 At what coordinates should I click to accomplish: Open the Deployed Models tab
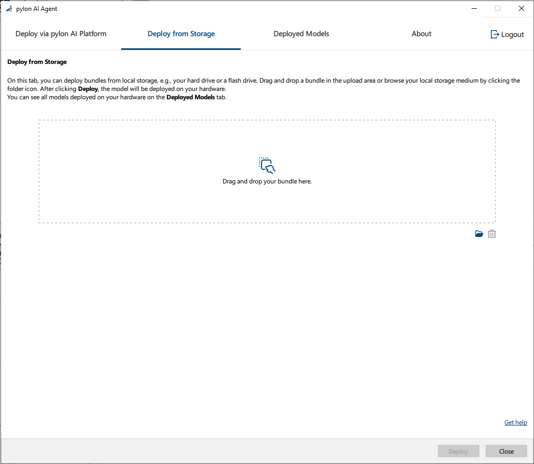pyautogui.click(x=302, y=34)
